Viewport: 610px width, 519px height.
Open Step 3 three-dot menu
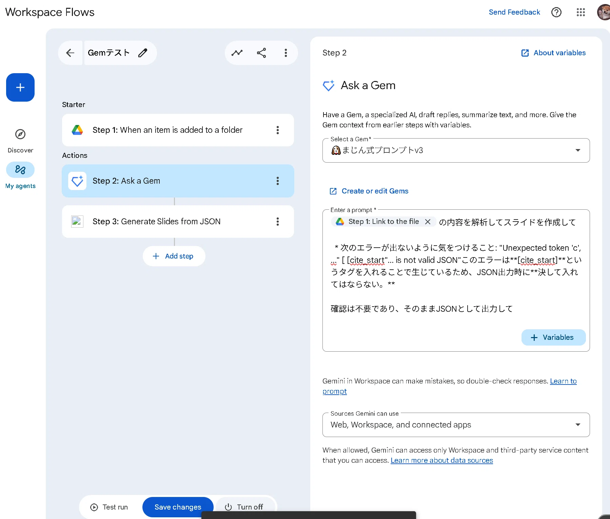tap(278, 222)
